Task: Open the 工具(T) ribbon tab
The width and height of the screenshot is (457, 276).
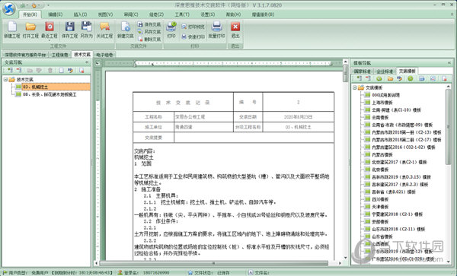Action: tap(182, 14)
